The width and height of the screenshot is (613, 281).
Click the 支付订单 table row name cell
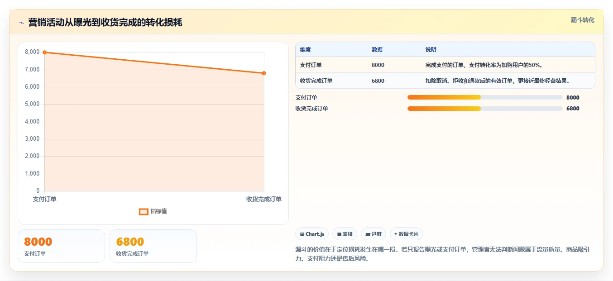pos(311,65)
